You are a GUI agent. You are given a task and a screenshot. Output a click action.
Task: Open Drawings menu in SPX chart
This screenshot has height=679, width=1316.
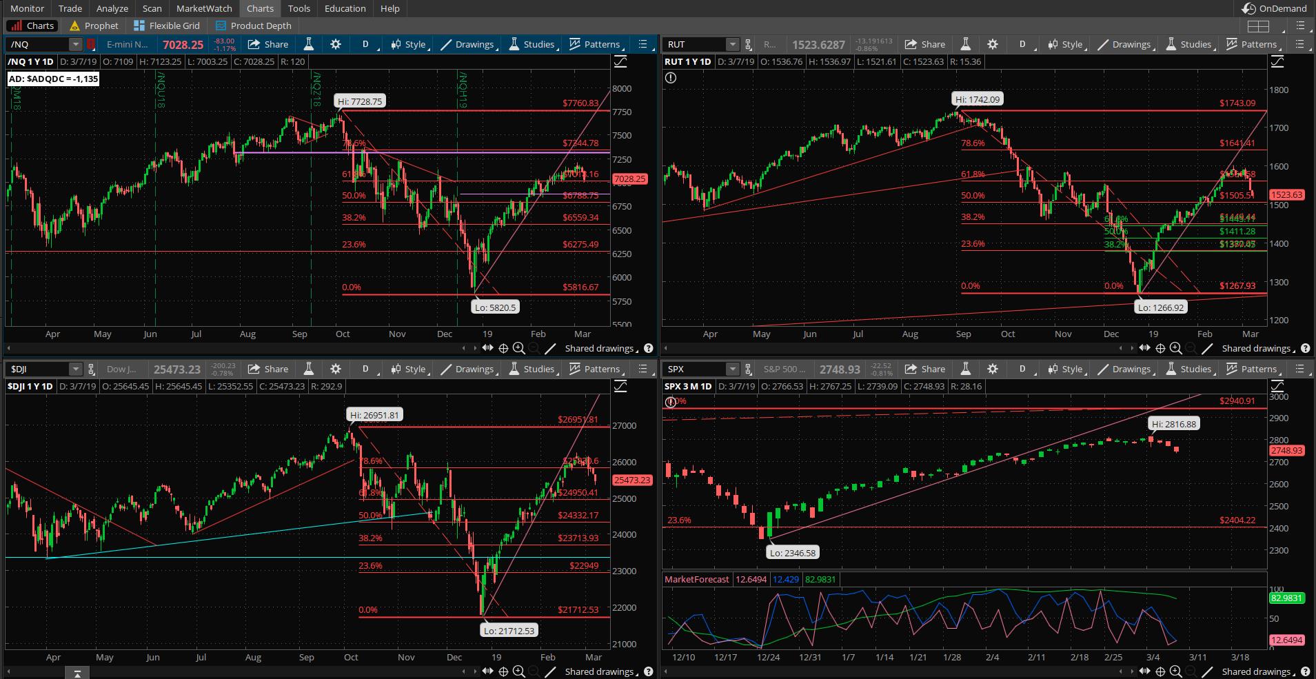click(x=1126, y=369)
